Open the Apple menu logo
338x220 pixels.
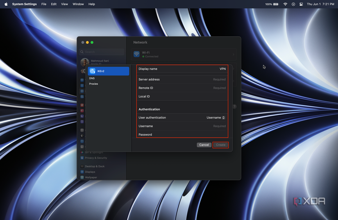click(6, 4)
